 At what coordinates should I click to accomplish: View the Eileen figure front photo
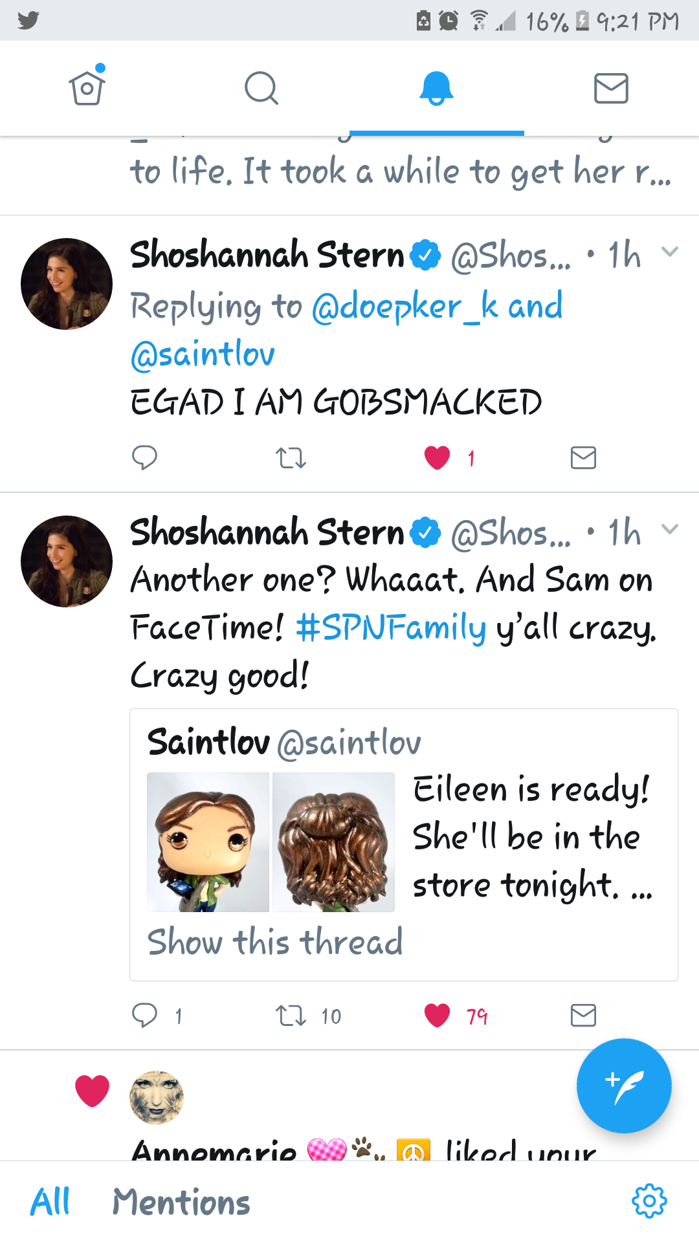pos(208,842)
